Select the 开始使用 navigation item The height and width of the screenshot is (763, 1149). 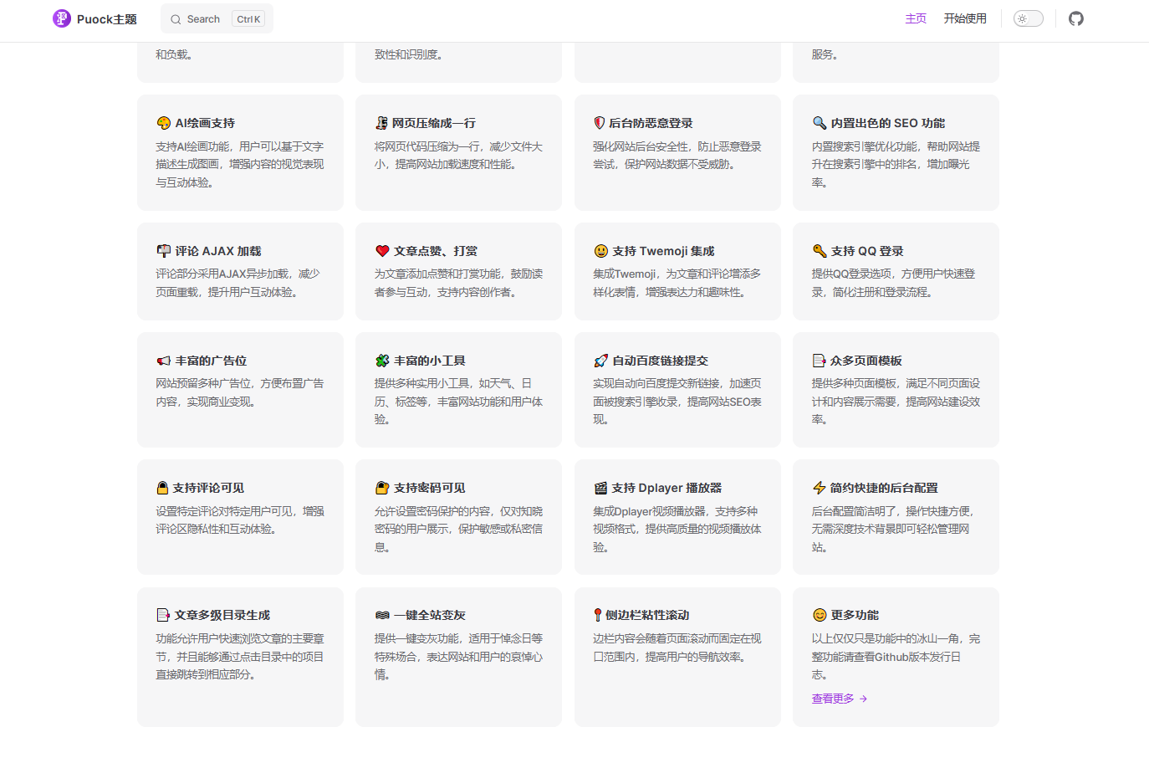(965, 18)
